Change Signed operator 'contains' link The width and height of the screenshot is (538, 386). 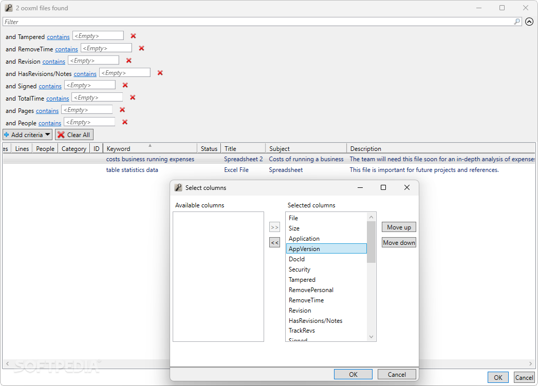click(x=50, y=86)
